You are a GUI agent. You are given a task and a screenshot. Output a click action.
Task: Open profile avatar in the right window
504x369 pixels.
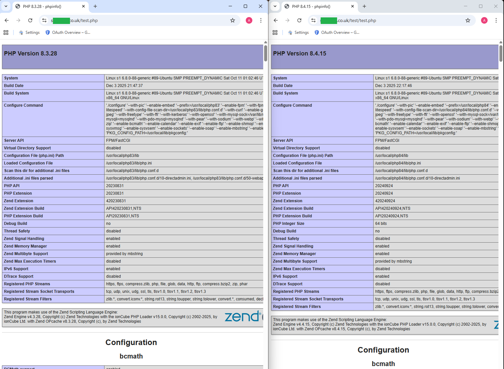(484, 20)
